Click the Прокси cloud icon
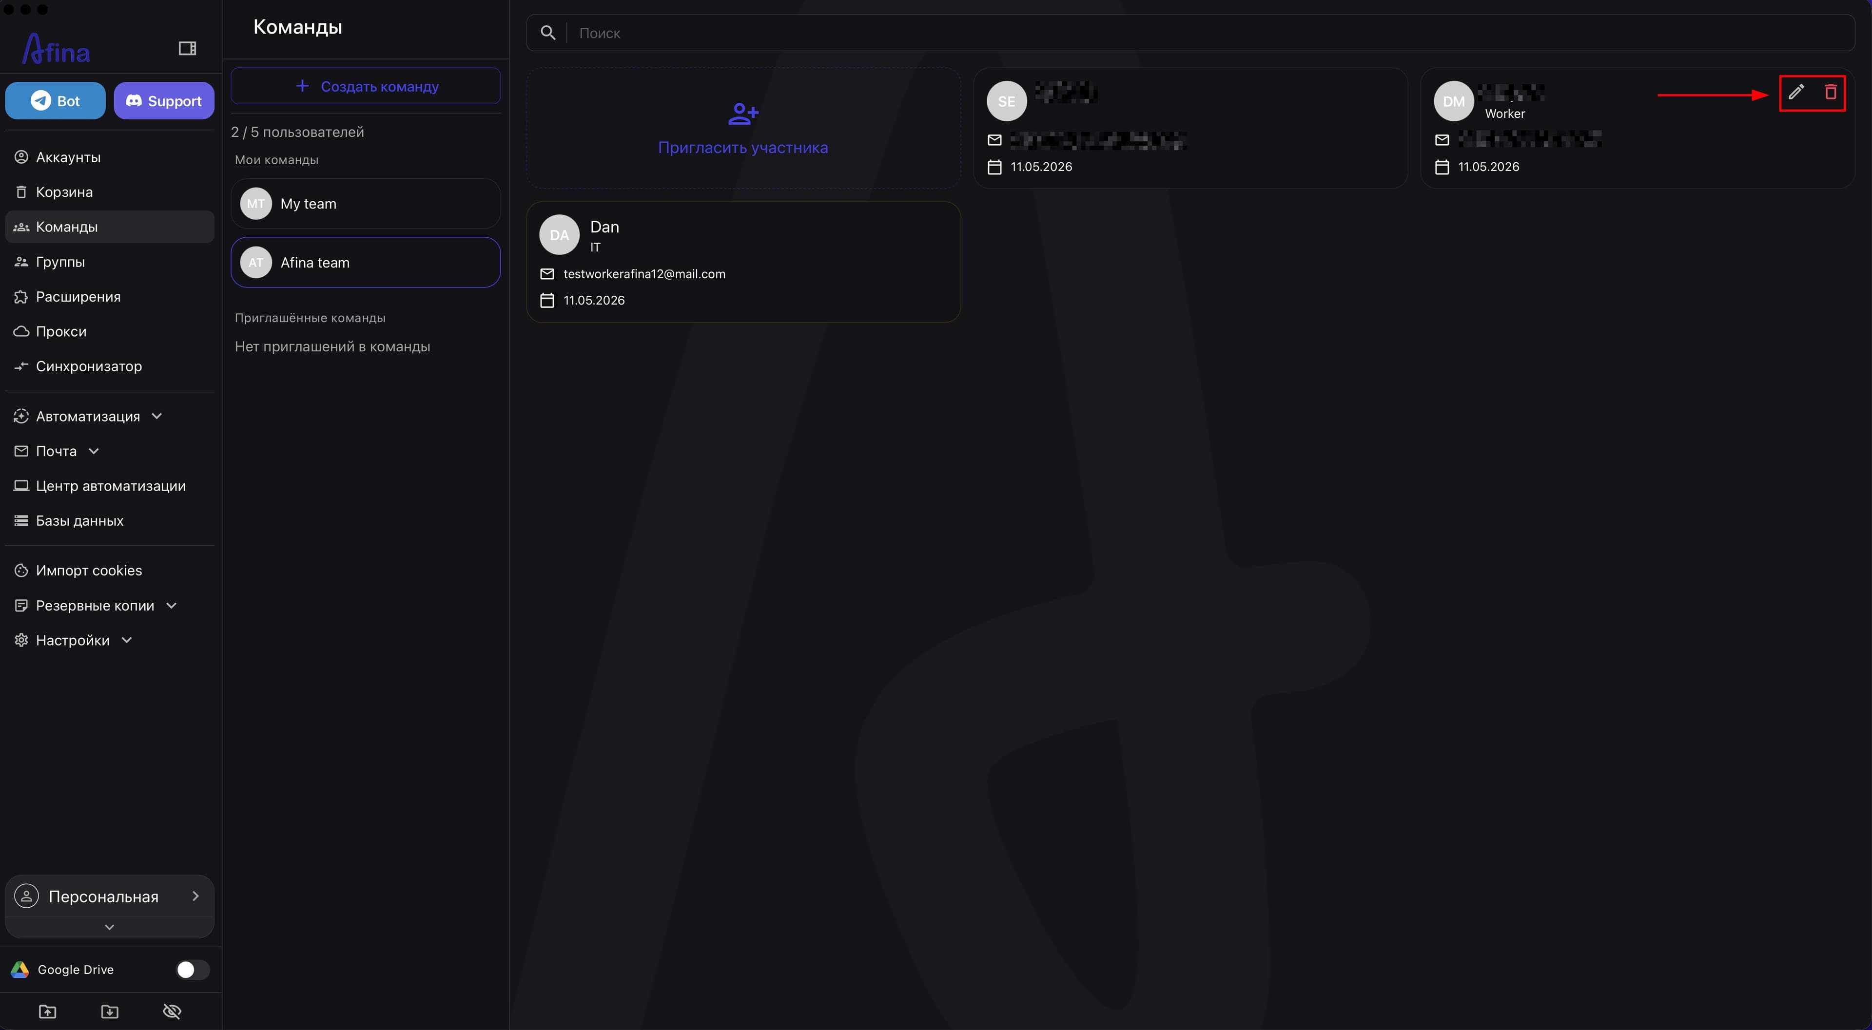1872x1030 pixels. (x=21, y=331)
